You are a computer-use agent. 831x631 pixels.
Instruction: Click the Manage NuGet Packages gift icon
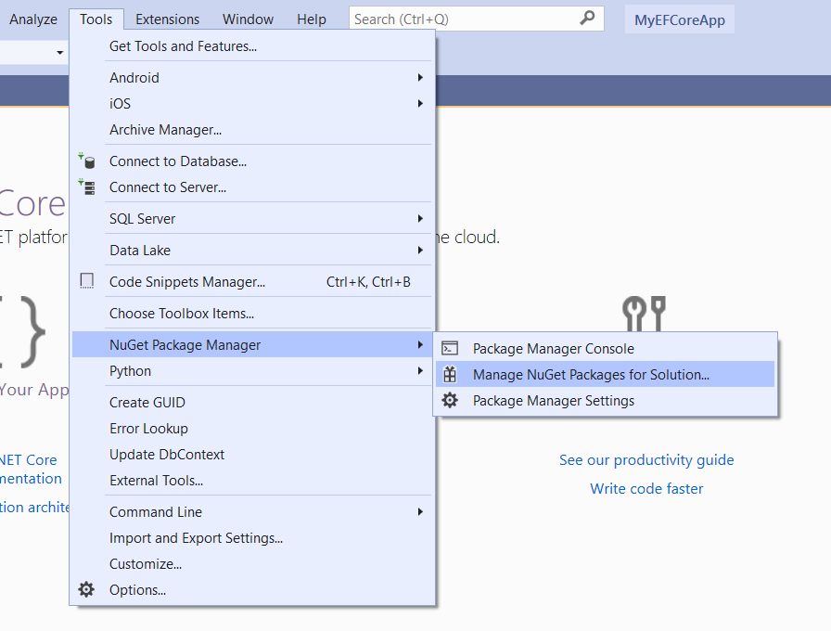pyautogui.click(x=450, y=374)
